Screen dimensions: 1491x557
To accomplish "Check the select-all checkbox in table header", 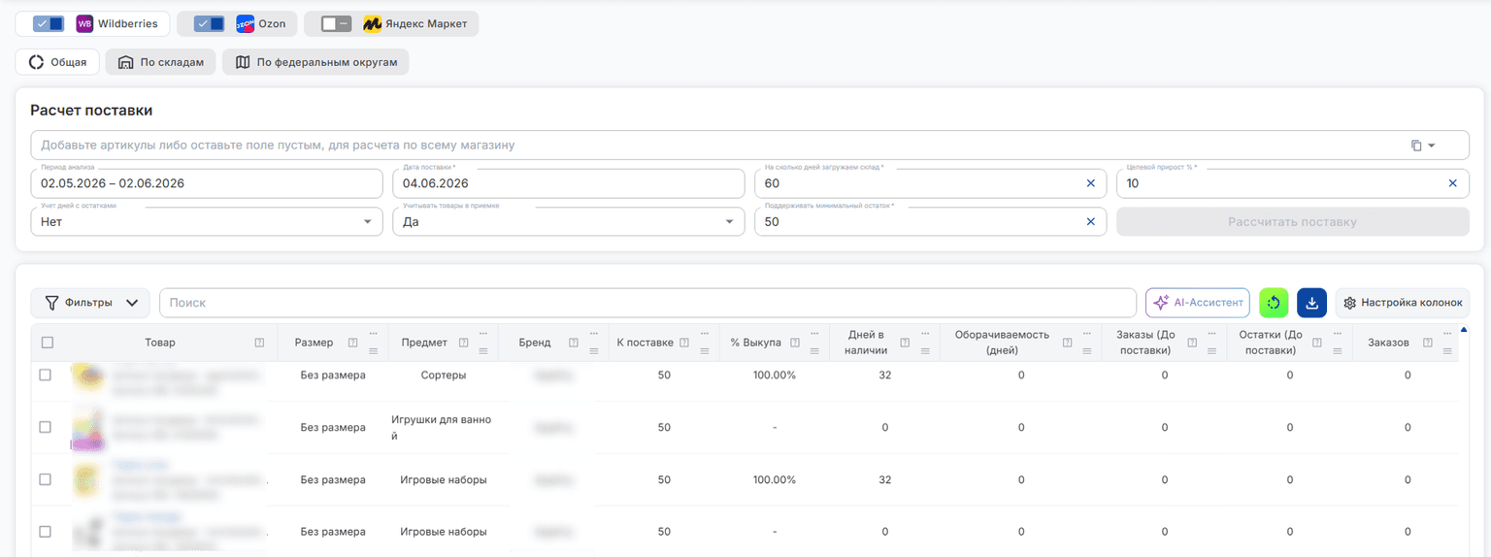I will [x=48, y=343].
